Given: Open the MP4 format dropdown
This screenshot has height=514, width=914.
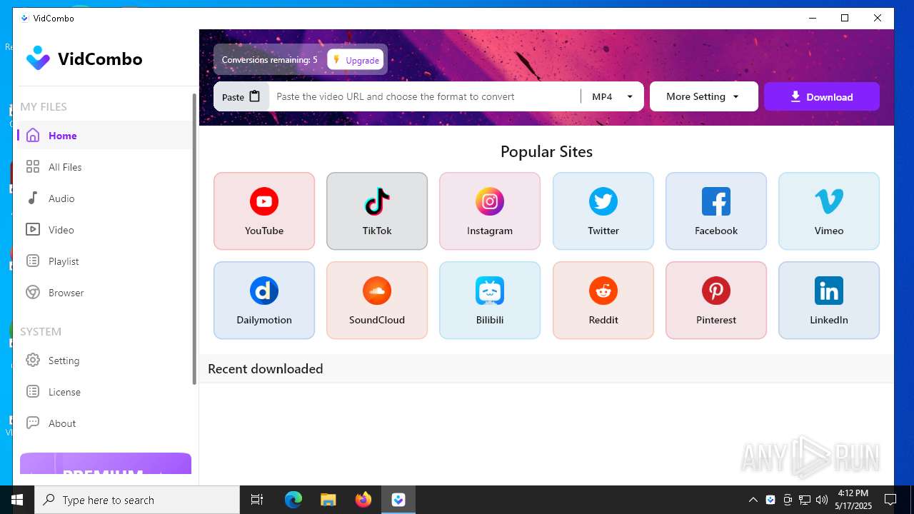Looking at the screenshot, I should [x=613, y=96].
